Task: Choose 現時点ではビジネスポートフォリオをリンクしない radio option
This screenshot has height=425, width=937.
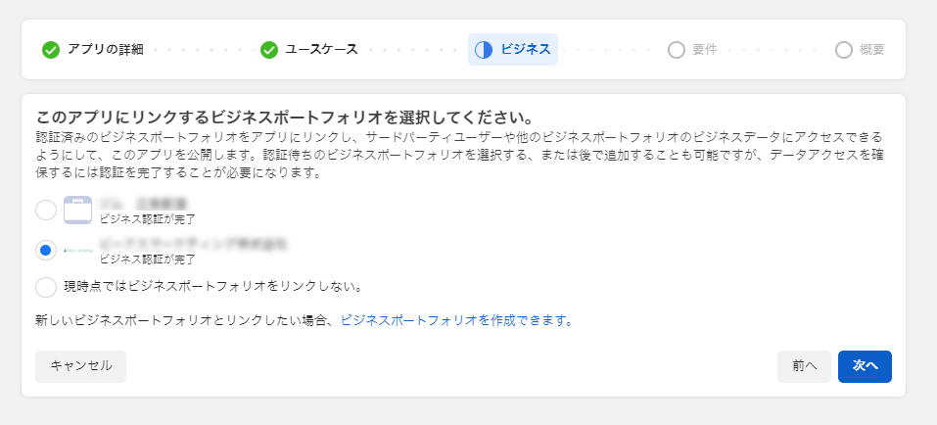Action: click(46, 287)
